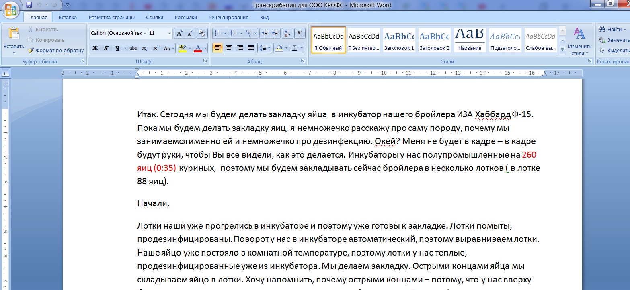Insert a numbered list
The width and height of the screenshot is (630, 290).
[x=233, y=33]
